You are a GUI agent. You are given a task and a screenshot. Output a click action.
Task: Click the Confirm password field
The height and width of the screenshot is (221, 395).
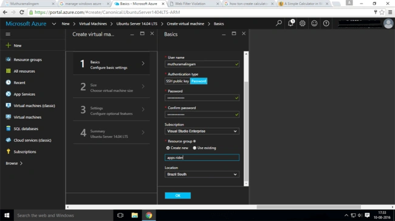coord(202,114)
